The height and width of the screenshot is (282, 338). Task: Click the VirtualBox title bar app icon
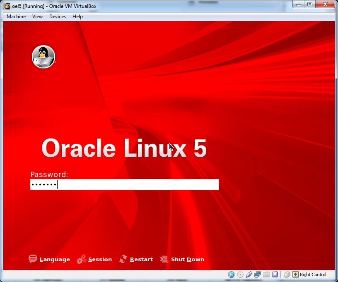[x=7, y=6]
